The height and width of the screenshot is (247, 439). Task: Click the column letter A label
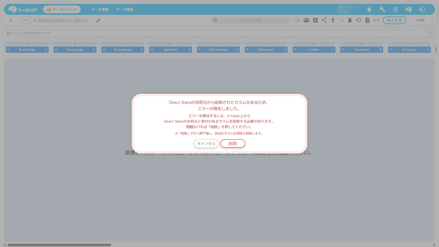coord(27,44)
